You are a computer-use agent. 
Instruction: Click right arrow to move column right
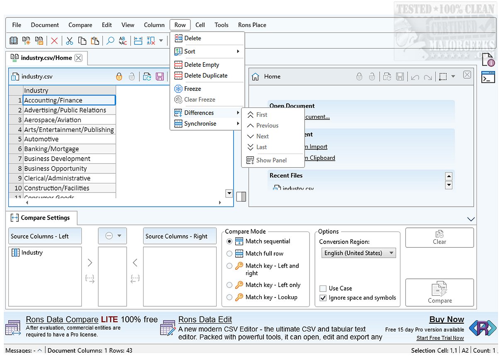point(90,263)
